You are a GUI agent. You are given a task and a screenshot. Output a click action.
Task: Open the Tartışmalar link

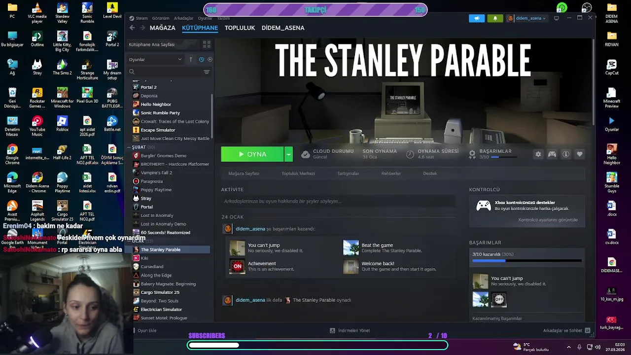(348, 174)
